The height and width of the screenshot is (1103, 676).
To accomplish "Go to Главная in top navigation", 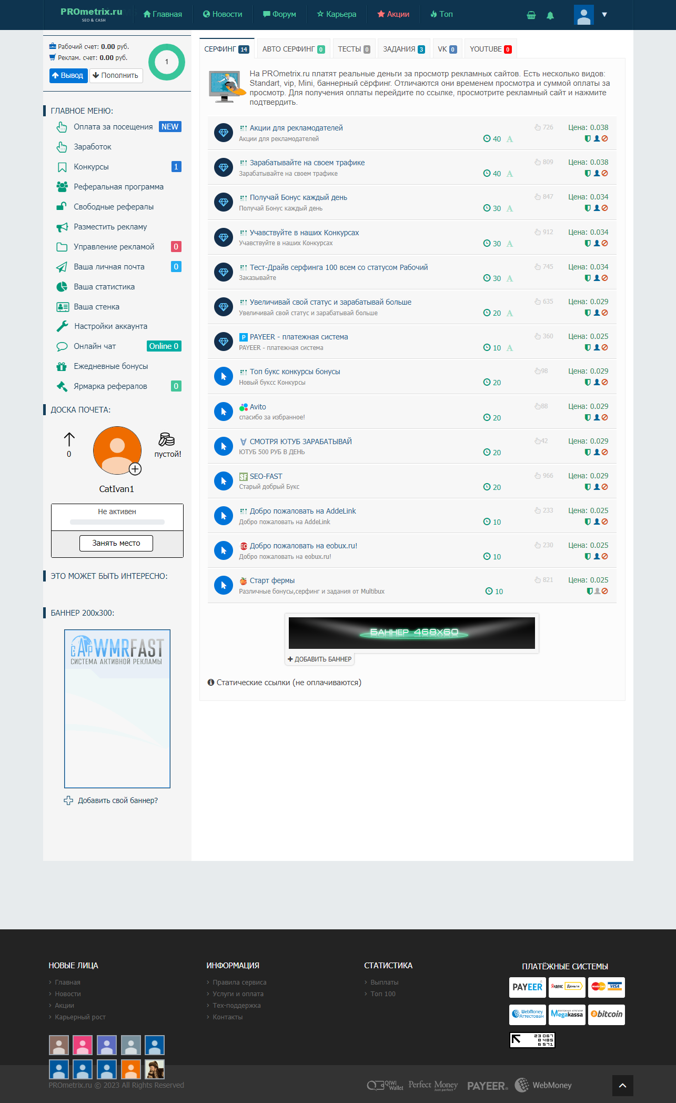I will pos(163,14).
